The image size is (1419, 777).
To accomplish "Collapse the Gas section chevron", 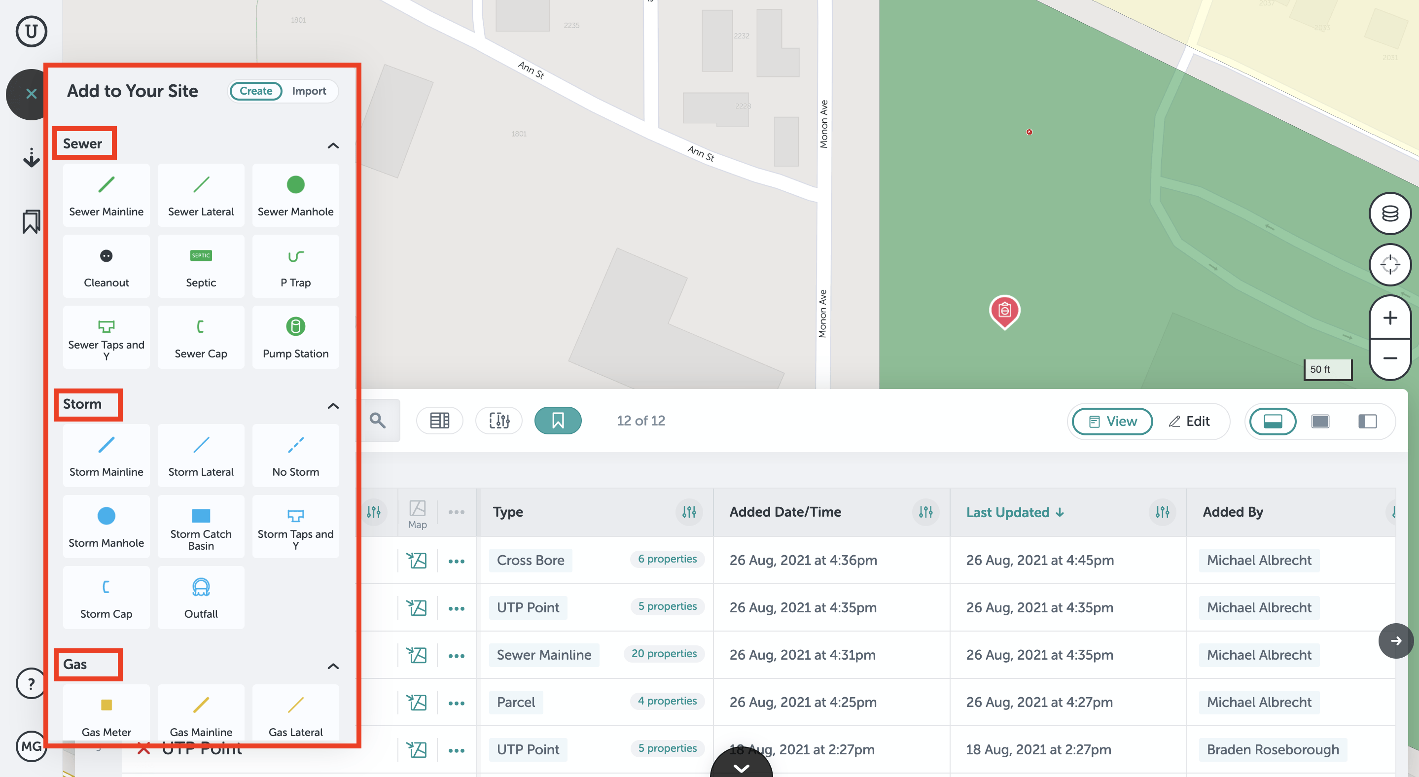I will (333, 666).
